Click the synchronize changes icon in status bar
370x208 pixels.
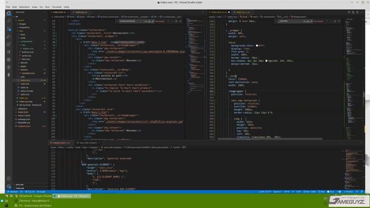coord(21,192)
